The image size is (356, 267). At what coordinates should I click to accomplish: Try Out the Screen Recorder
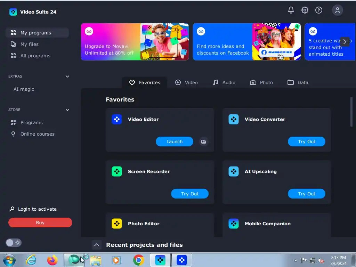pyautogui.click(x=189, y=194)
